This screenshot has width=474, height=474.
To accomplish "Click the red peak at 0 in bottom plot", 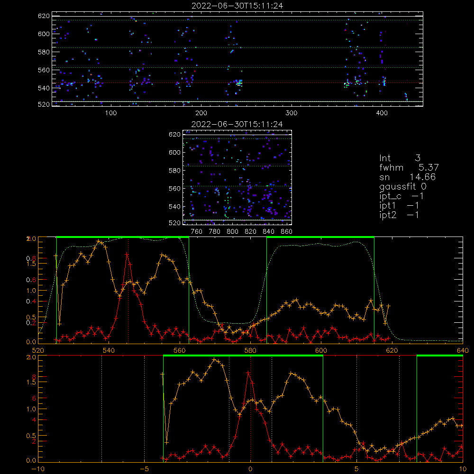I will point(248,374).
